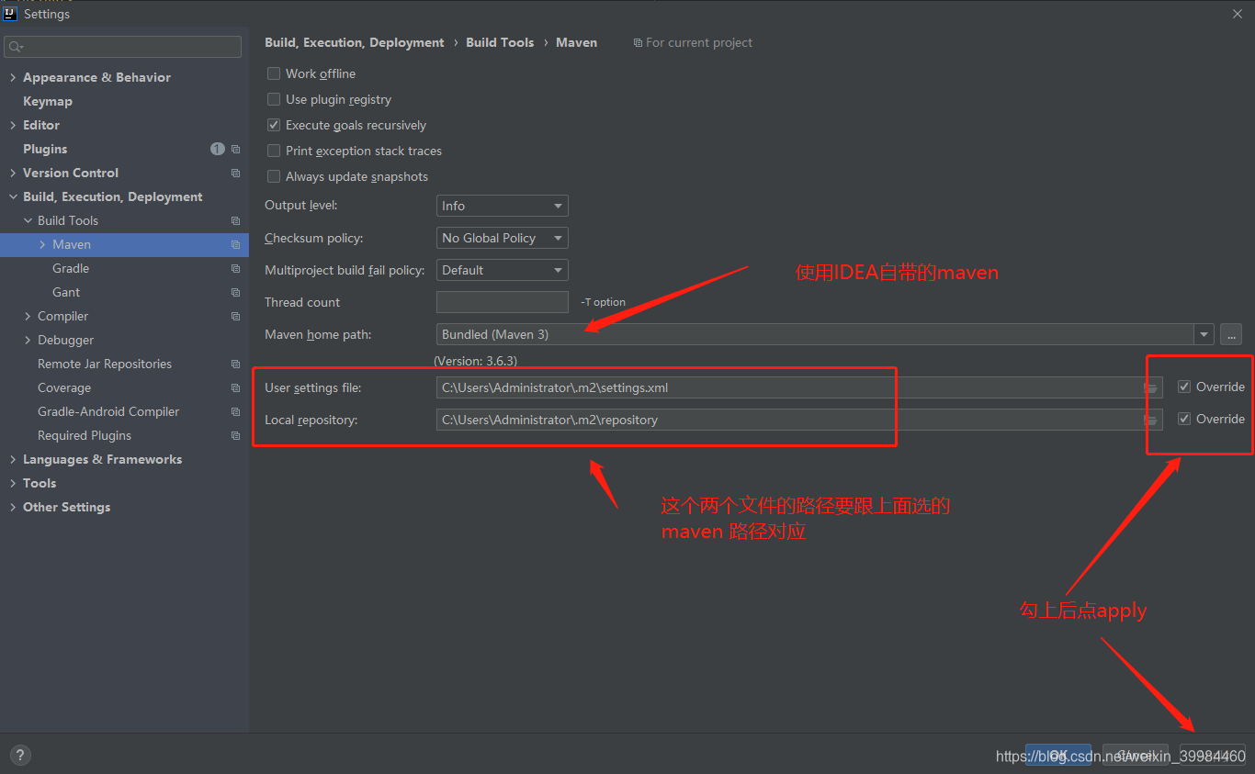The height and width of the screenshot is (774, 1255).
Task: Select Required Plugins item
Action: point(85,435)
